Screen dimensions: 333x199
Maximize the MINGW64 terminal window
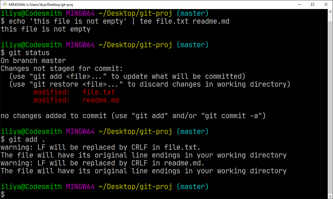pos(313,4)
